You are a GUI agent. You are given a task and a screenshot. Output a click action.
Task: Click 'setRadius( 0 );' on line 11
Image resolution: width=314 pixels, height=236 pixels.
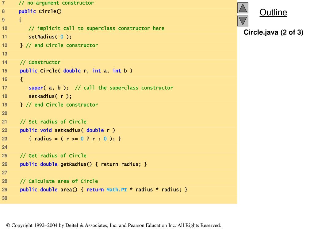click(x=50, y=37)
